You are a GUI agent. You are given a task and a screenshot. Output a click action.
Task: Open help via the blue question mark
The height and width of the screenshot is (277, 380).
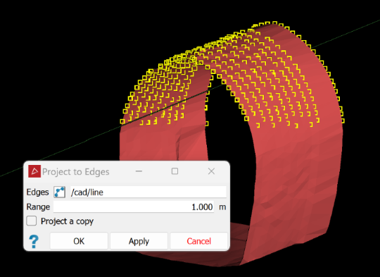coord(34,241)
